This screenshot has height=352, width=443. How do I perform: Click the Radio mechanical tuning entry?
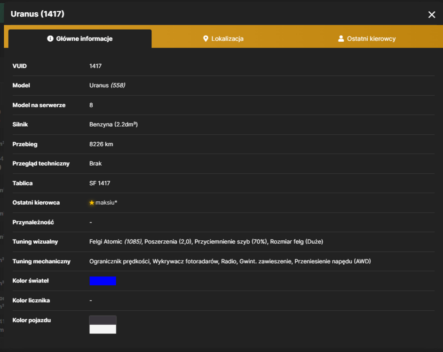pos(229,261)
